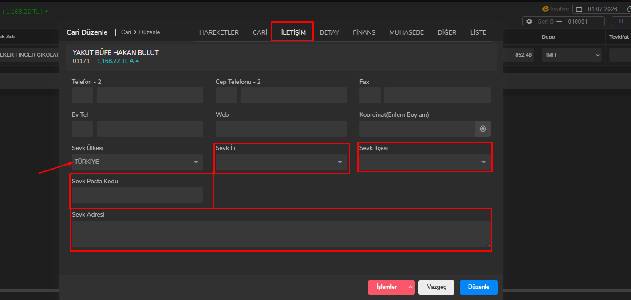Open the Sevk İli dropdown
The height and width of the screenshot is (300, 631).
281,162
